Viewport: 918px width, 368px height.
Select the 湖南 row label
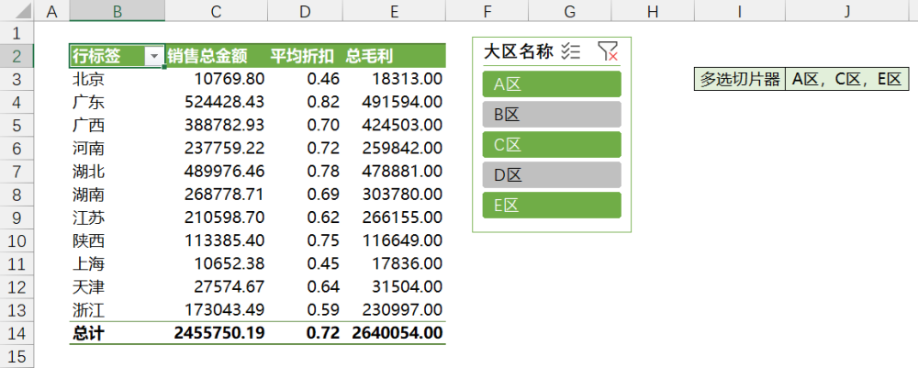pyautogui.click(x=118, y=195)
